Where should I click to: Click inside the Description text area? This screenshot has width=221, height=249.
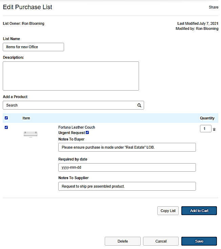click(71, 76)
